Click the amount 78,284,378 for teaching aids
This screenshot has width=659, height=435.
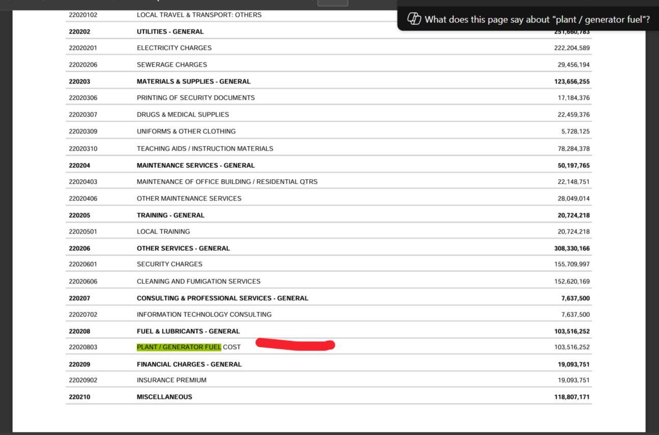coord(573,149)
